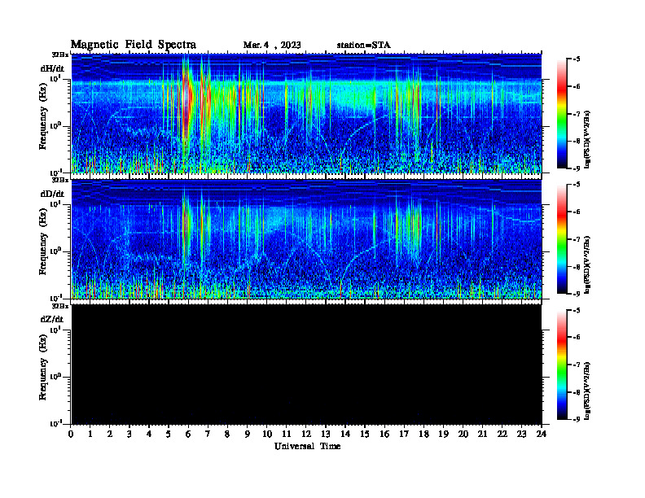Click the time axis tick label "6"
Viewport: 645px width, 498px height.
188,434
